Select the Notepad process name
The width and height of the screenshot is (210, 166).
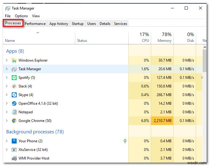(x=26, y=112)
